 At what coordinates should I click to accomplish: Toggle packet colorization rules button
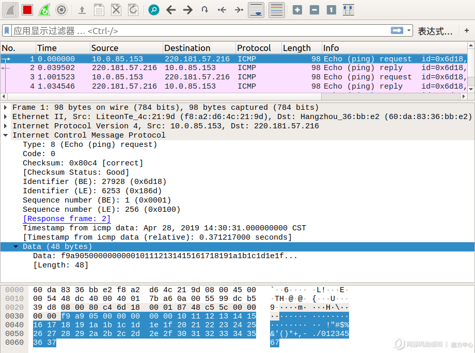tap(277, 10)
